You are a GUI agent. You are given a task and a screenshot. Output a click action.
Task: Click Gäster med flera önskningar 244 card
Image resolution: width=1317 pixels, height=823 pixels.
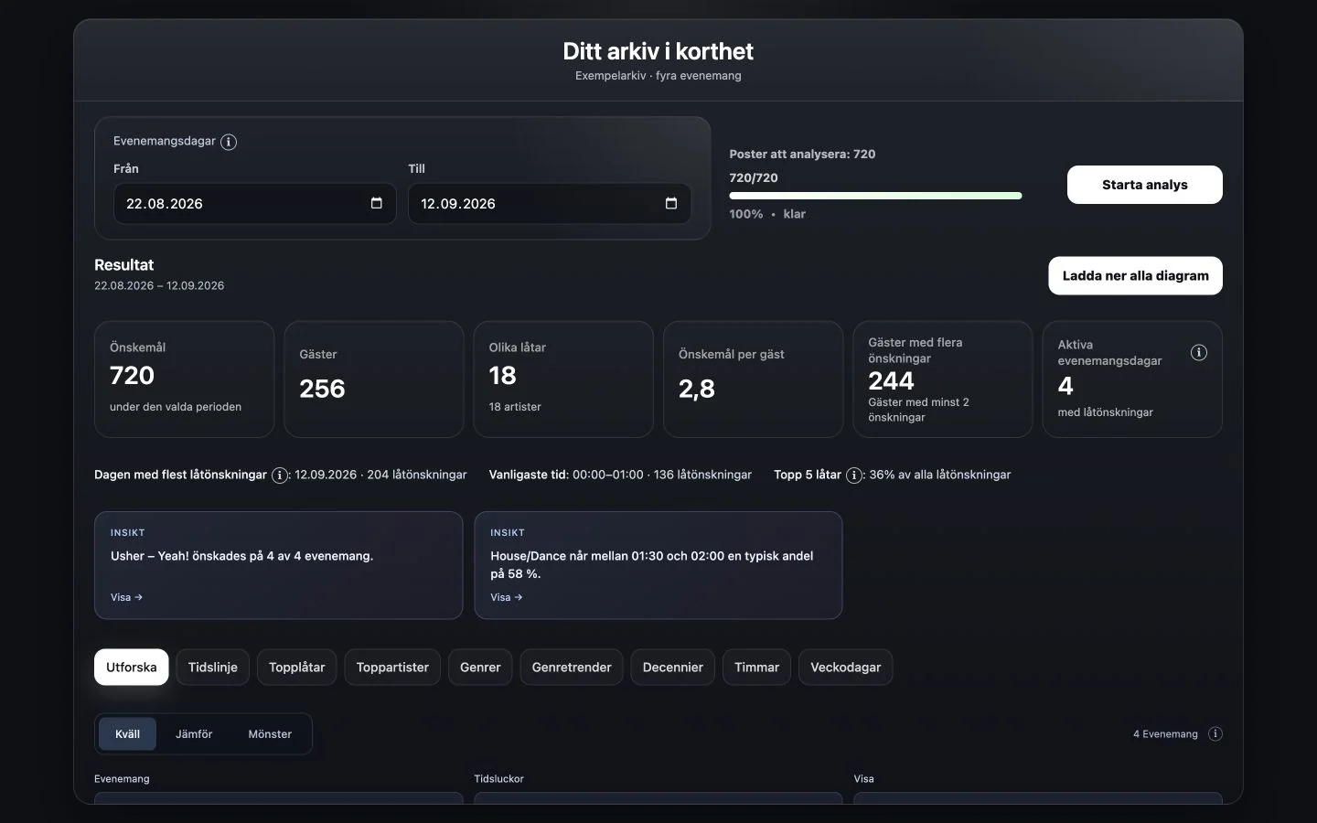pyautogui.click(x=943, y=379)
